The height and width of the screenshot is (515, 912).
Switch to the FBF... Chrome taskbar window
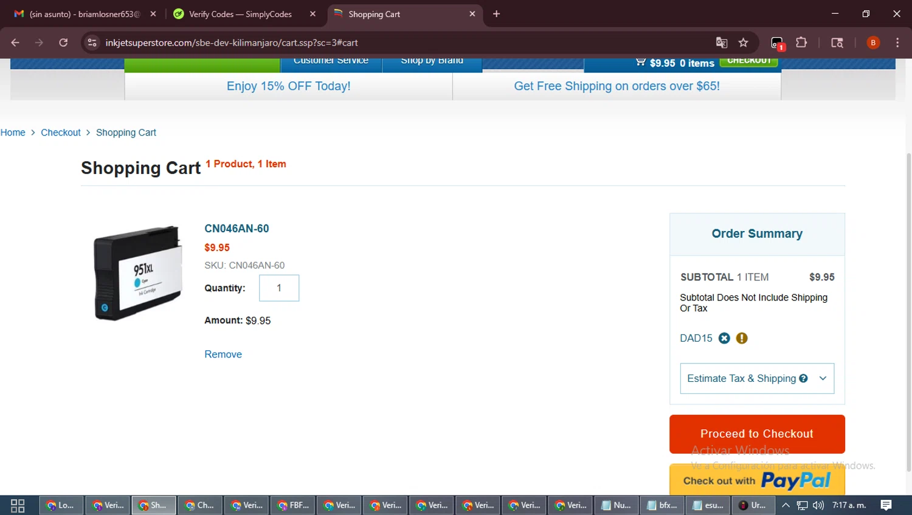293,505
